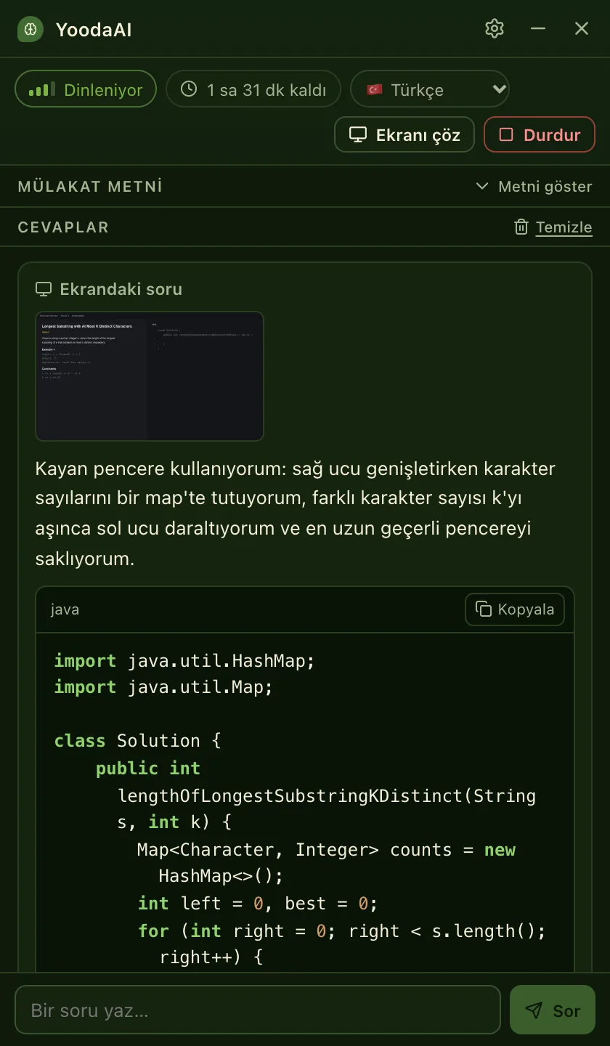Click the 'java' code language label
The width and height of the screenshot is (610, 1046).
click(65, 609)
